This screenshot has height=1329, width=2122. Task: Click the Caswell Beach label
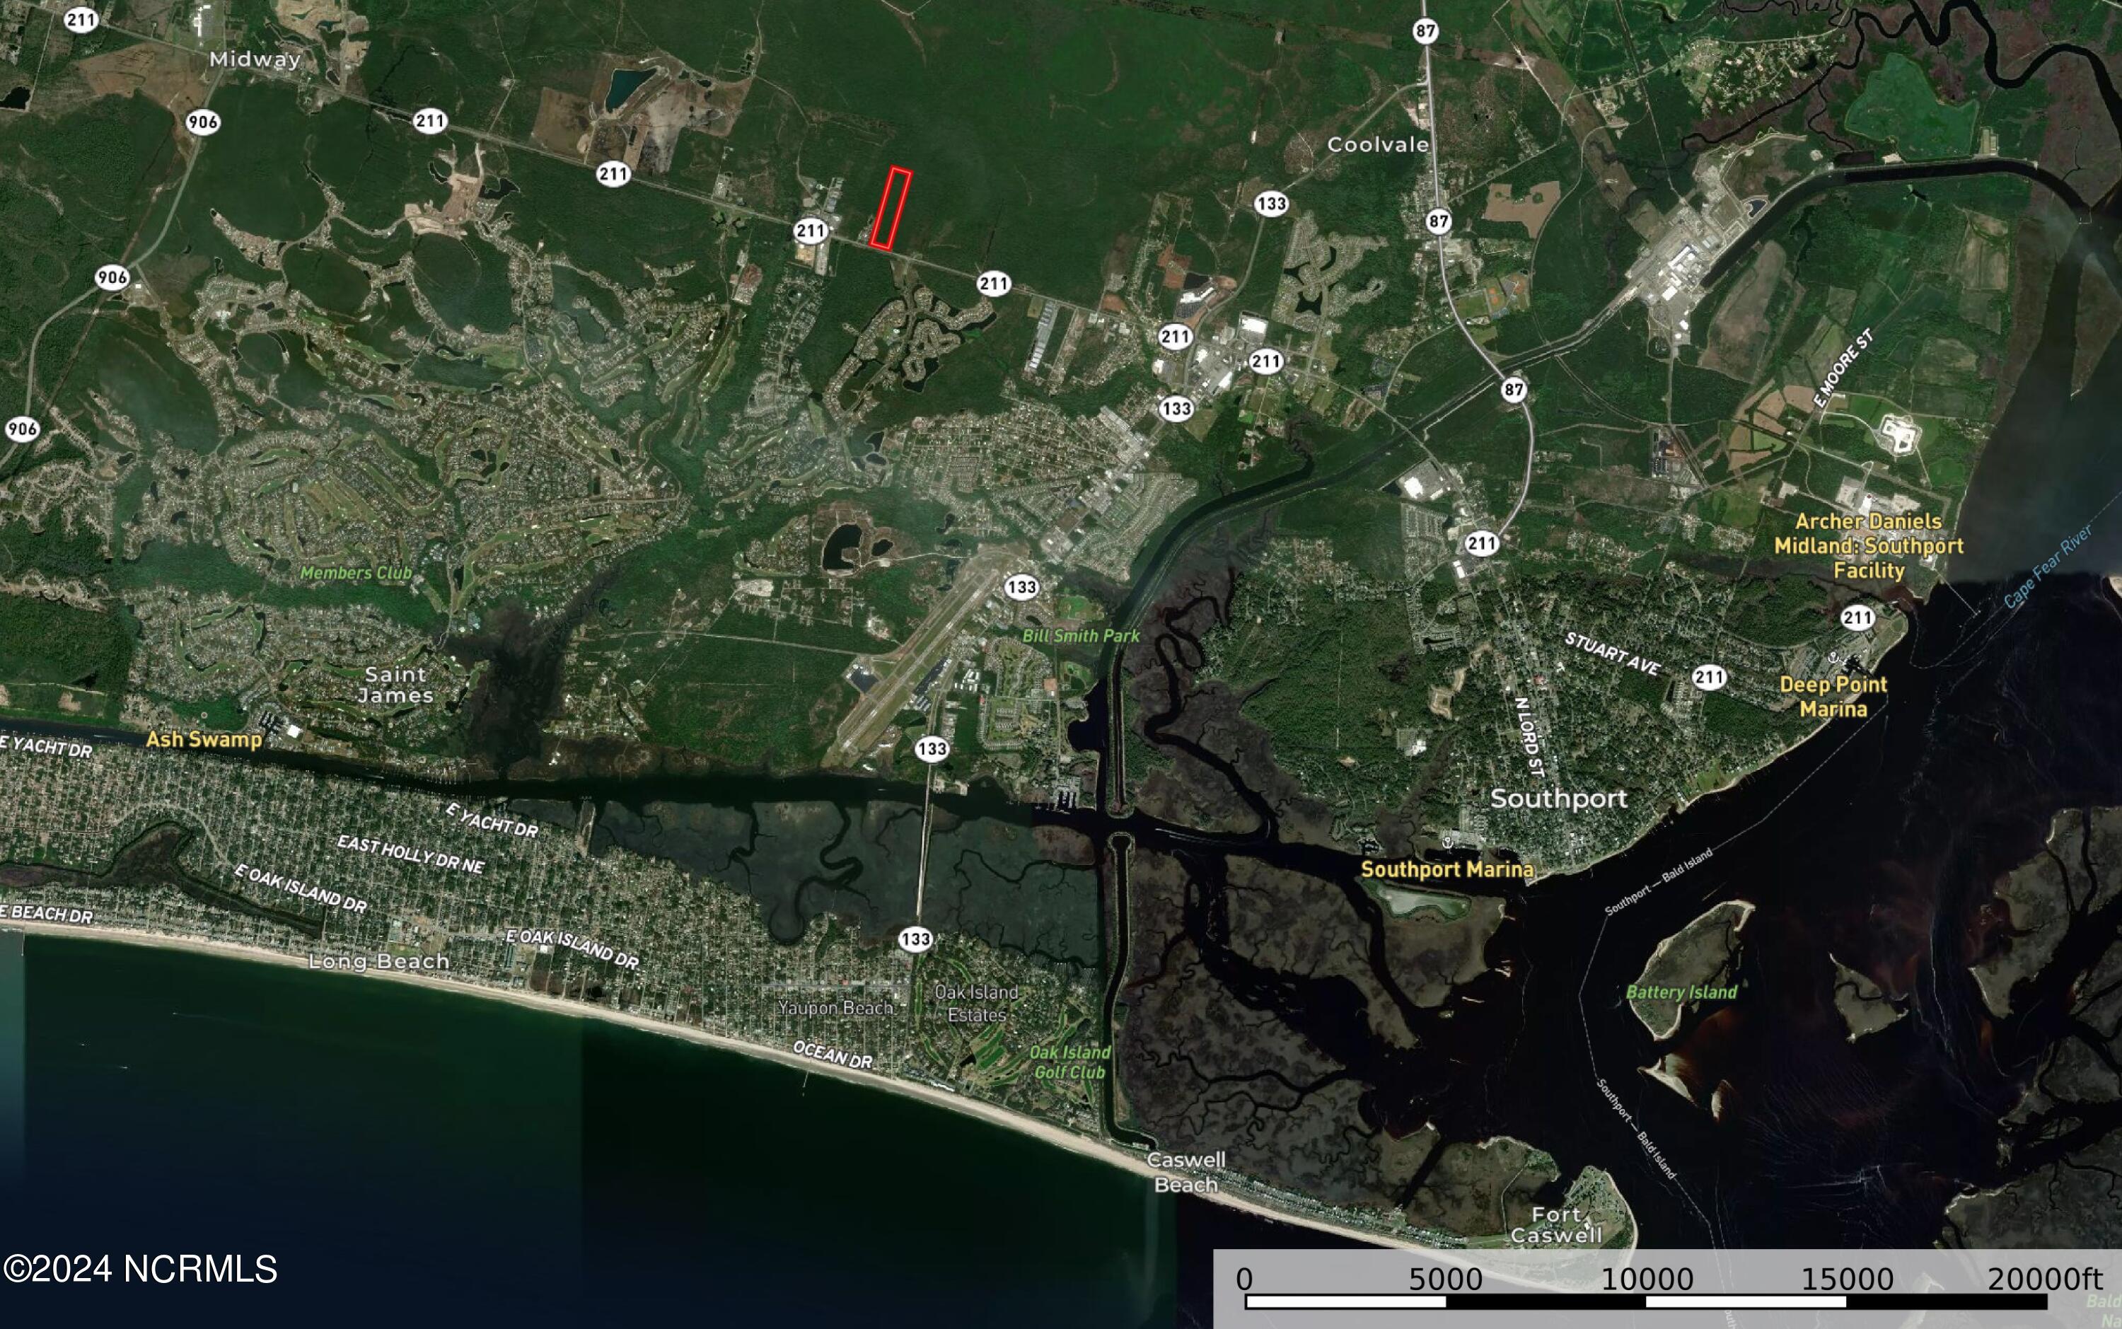[1185, 1173]
